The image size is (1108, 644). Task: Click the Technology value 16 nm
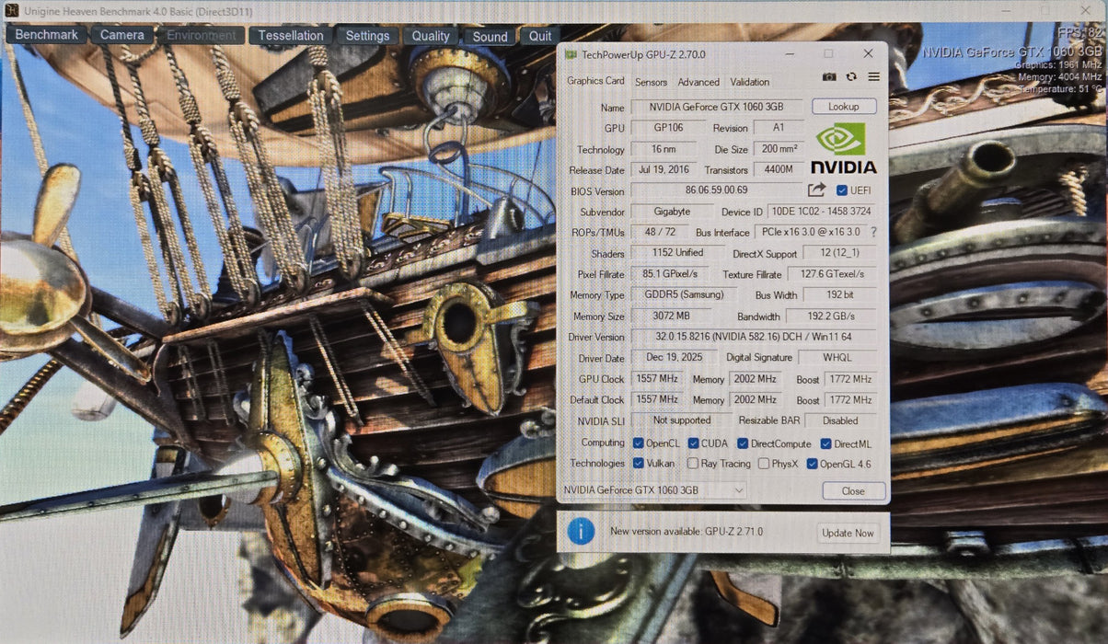click(x=663, y=149)
